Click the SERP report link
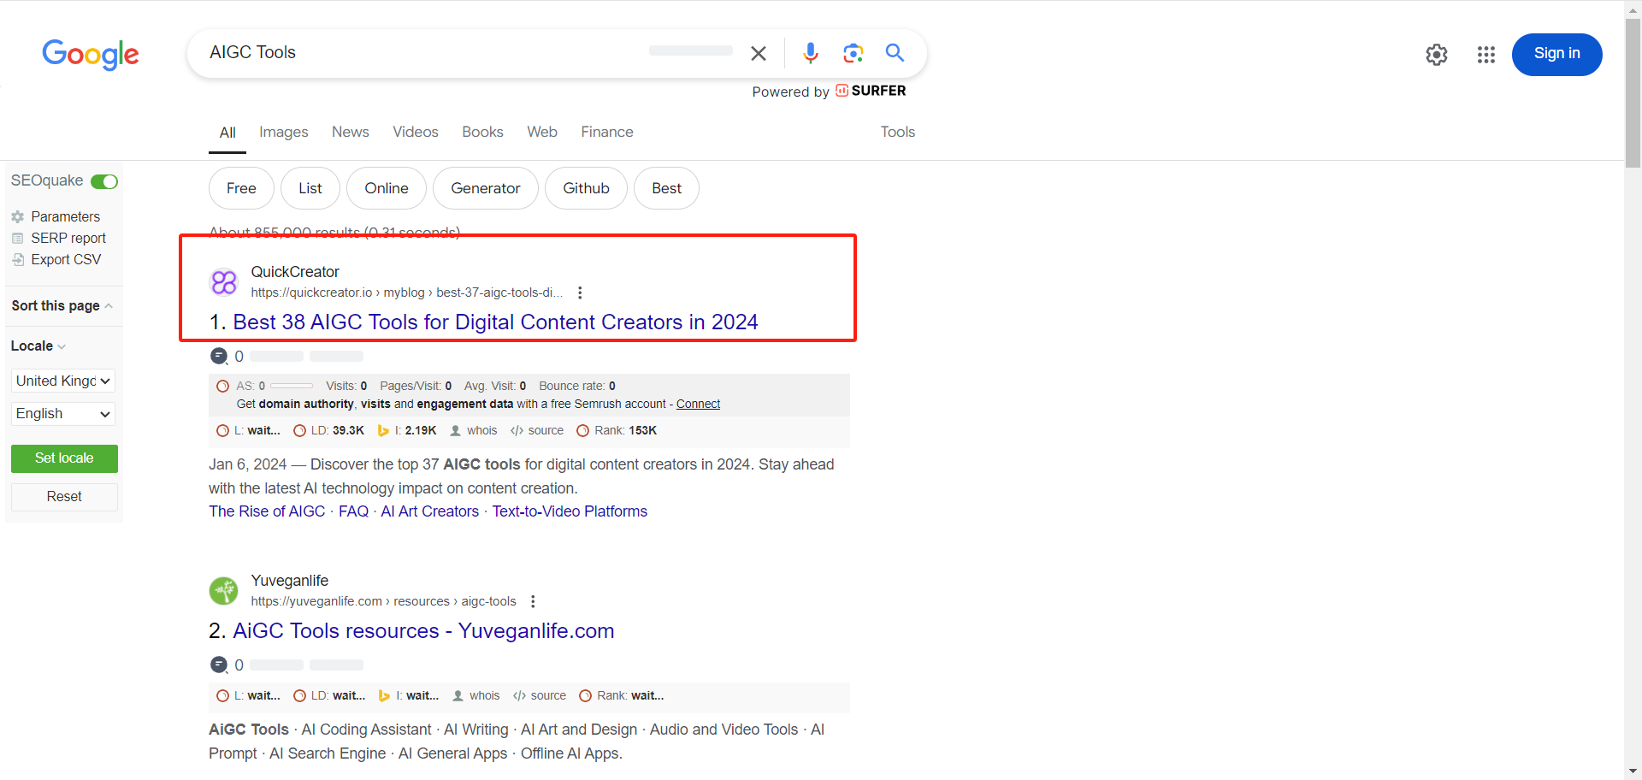 (x=68, y=239)
